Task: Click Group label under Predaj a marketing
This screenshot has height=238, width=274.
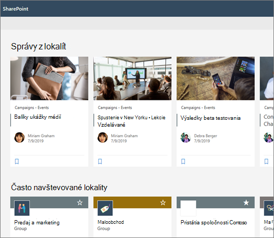Action: [x=20, y=229]
